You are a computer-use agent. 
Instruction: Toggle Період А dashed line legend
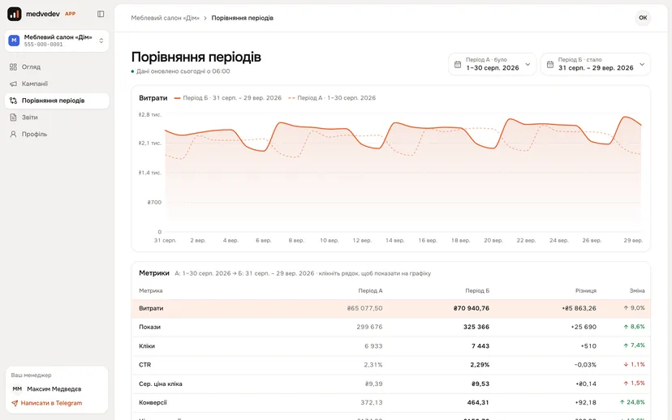tap(332, 98)
